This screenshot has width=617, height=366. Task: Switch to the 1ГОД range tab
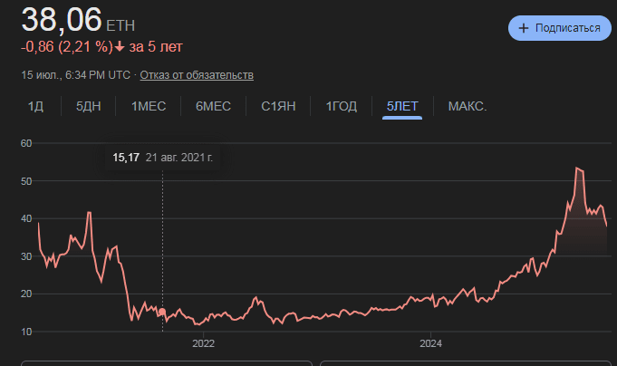342,106
